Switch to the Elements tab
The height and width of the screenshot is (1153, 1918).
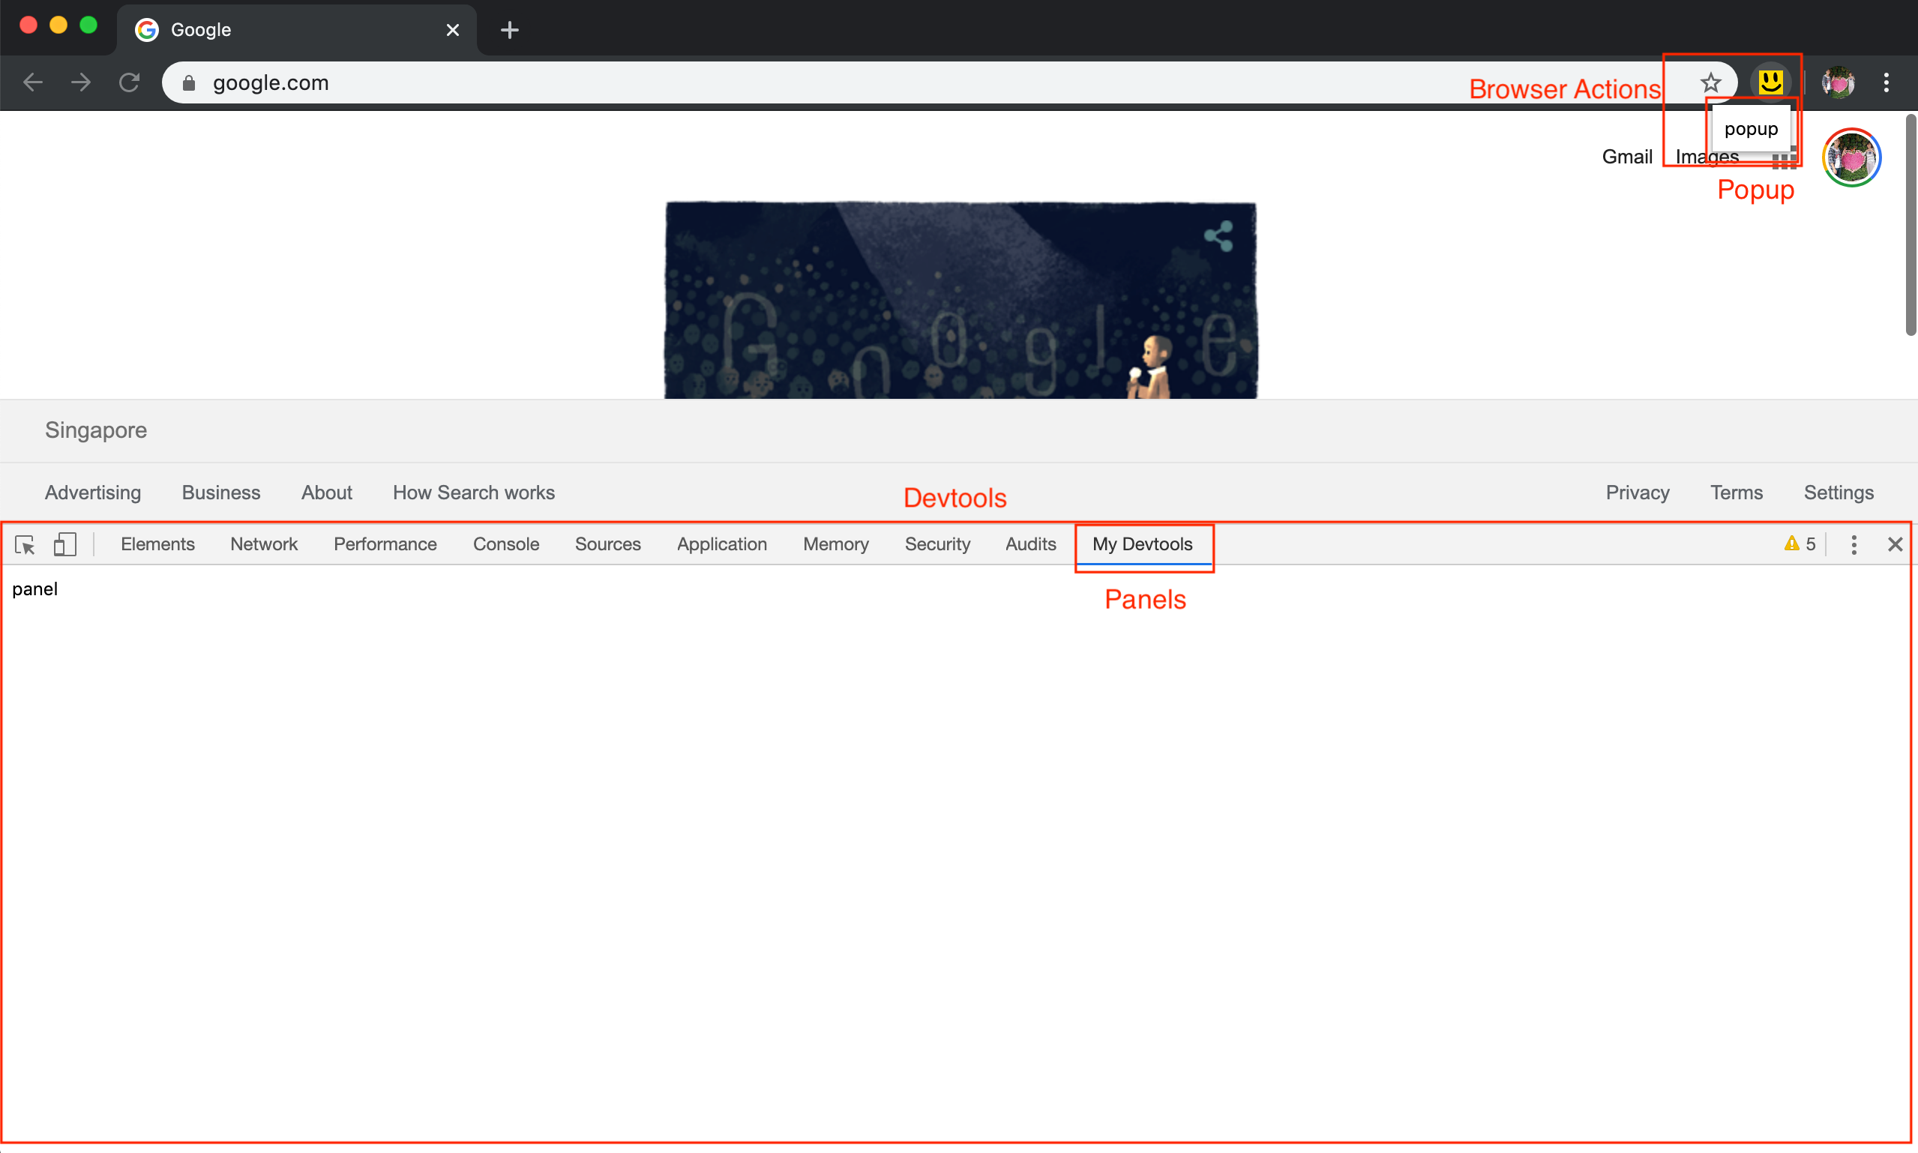[157, 544]
